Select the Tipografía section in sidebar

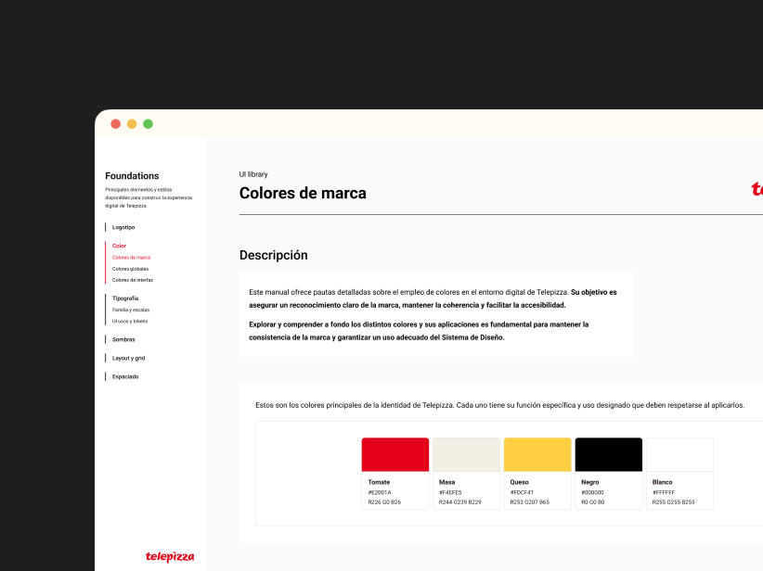[x=125, y=298]
